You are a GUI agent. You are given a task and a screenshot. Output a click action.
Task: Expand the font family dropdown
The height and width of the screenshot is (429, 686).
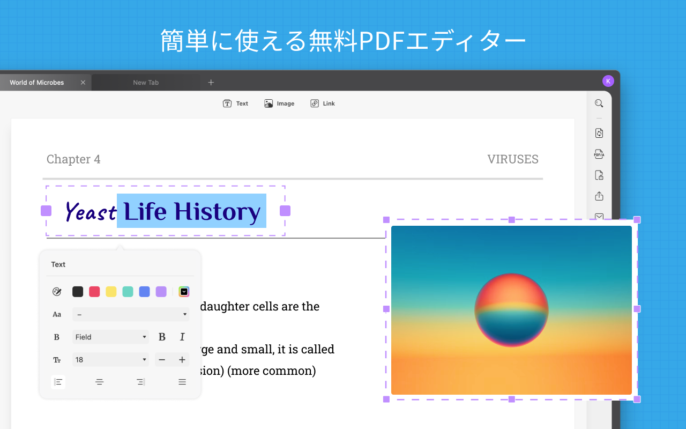[x=131, y=314]
